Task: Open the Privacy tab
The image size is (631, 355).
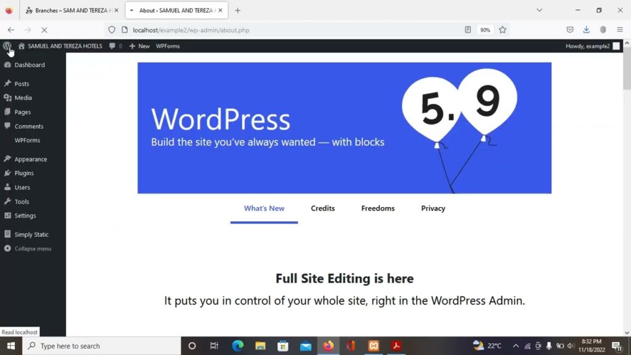Action: pos(433,208)
